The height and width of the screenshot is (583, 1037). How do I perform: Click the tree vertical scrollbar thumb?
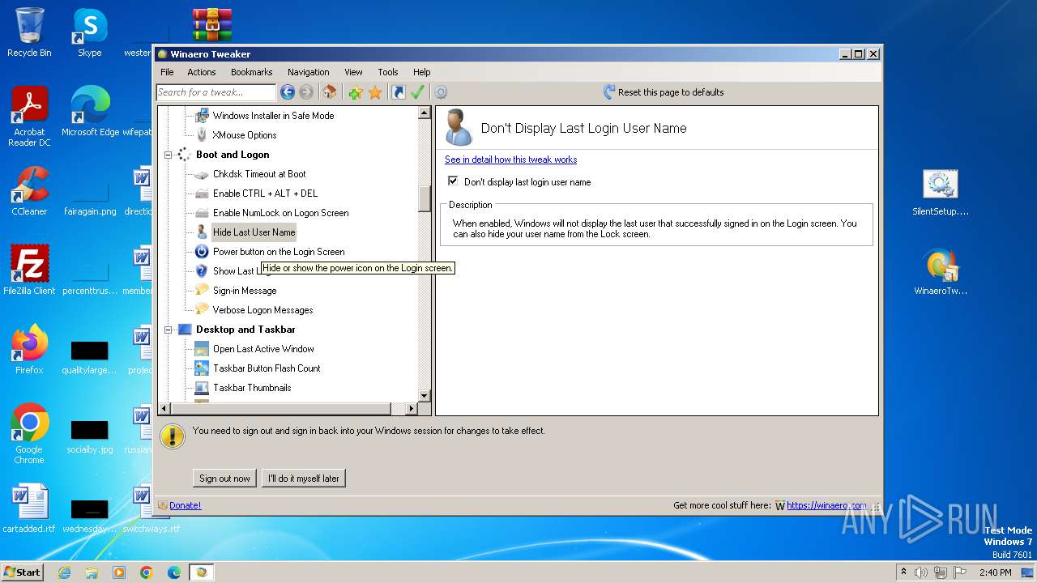(425, 198)
